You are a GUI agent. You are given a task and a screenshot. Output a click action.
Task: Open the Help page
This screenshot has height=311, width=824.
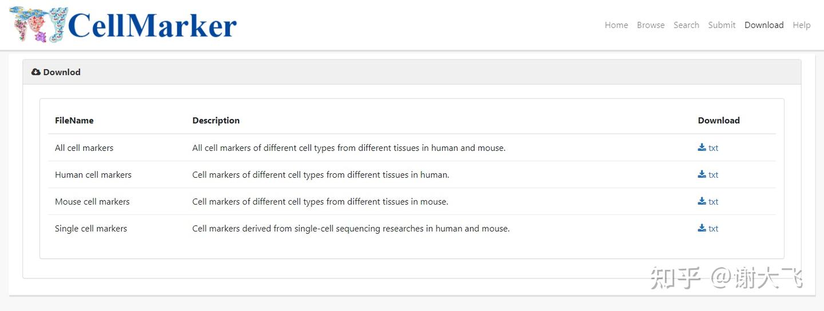coord(801,25)
